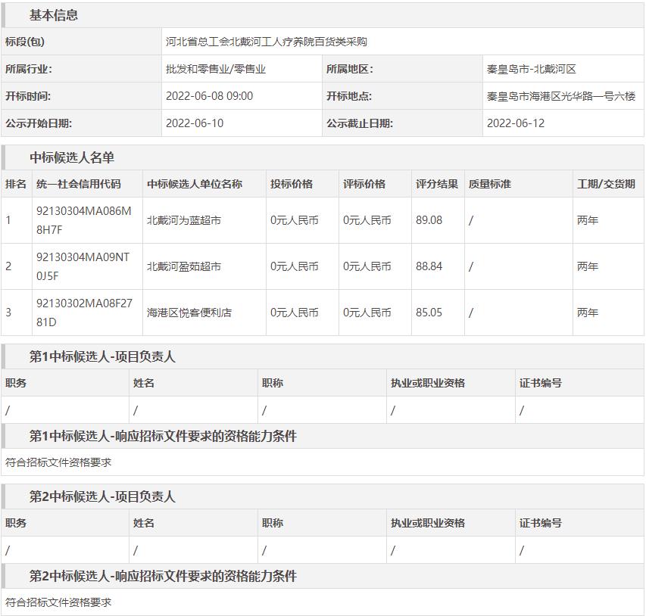Click the 中标候选人名单 section header
The height and width of the screenshot is (616, 646).
[x=72, y=157]
